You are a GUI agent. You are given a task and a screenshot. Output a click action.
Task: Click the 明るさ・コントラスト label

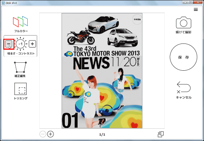[21, 54]
